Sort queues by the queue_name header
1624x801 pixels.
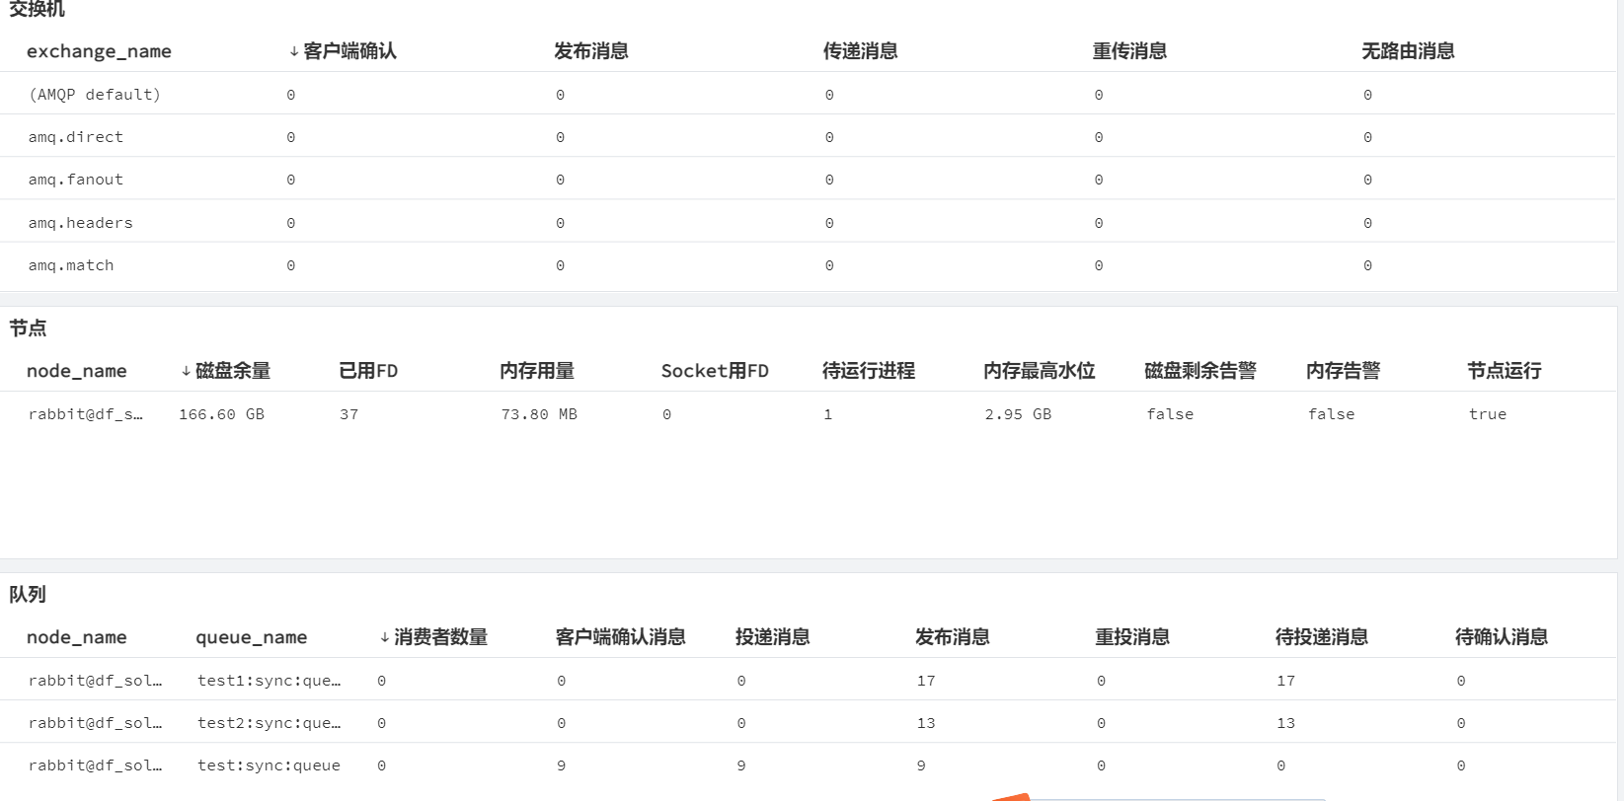tap(251, 637)
